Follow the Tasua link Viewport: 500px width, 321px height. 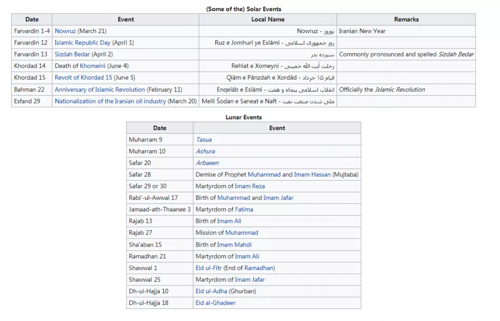pos(203,140)
